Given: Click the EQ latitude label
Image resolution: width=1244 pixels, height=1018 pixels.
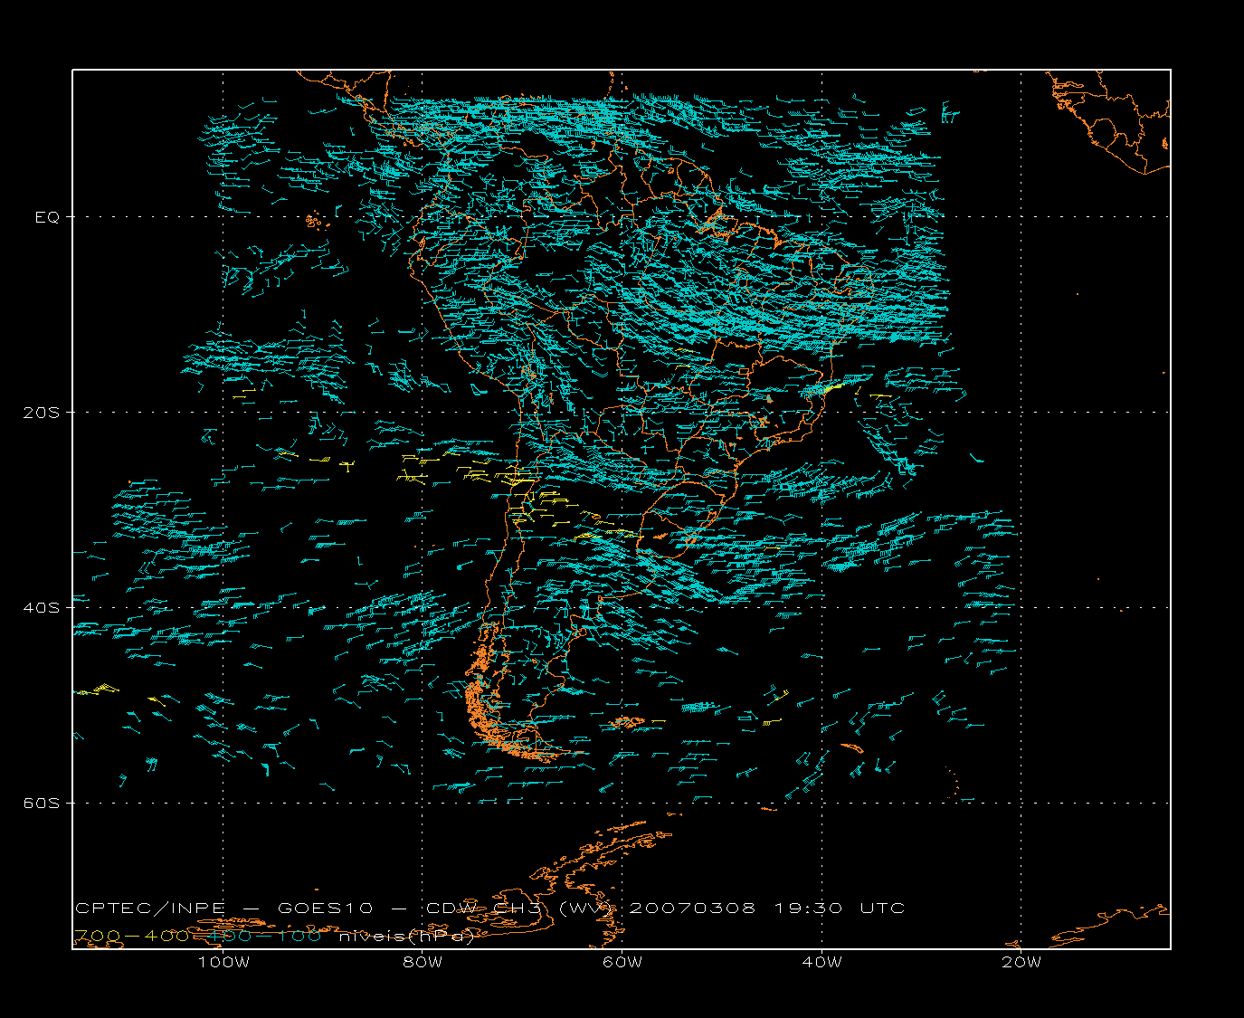Looking at the screenshot, I should pyautogui.click(x=47, y=217).
